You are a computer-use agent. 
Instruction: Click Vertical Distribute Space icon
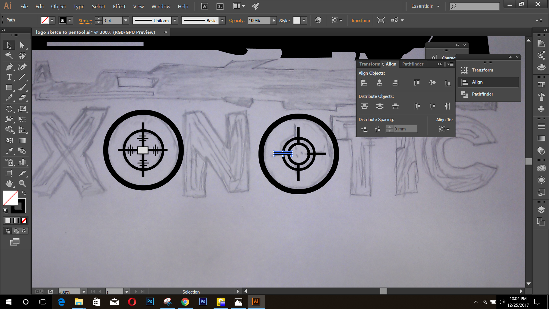[364, 129]
